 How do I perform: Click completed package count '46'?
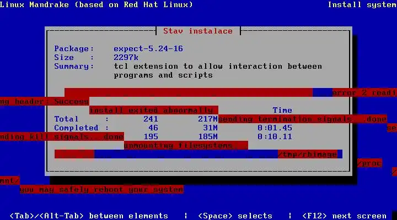[x=153, y=128]
